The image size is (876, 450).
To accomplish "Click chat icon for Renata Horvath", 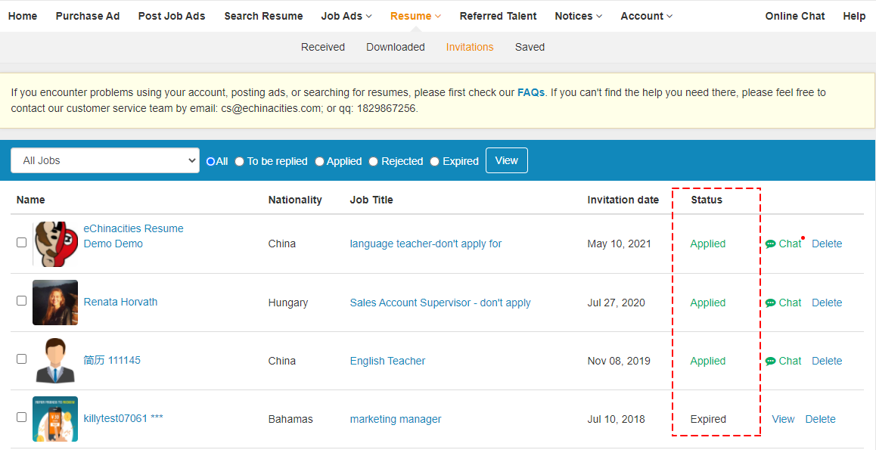I will click(771, 303).
